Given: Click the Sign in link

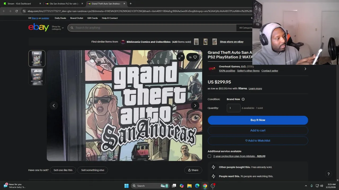Looking at the screenshot, I should pyautogui.click(x=35, y=18).
